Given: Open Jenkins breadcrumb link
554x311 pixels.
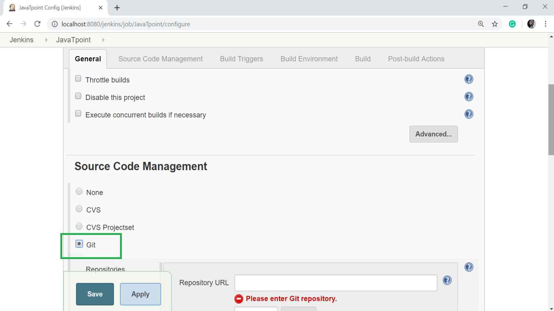Looking at the screenshot, I should [21, 40].
